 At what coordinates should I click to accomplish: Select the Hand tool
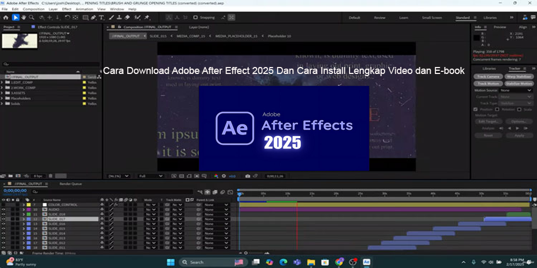(24, 18)
